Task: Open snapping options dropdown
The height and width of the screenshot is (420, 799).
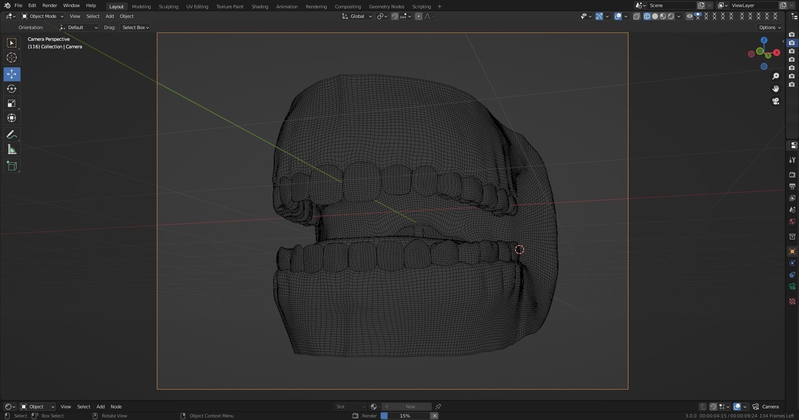Action: click(406, 16)
